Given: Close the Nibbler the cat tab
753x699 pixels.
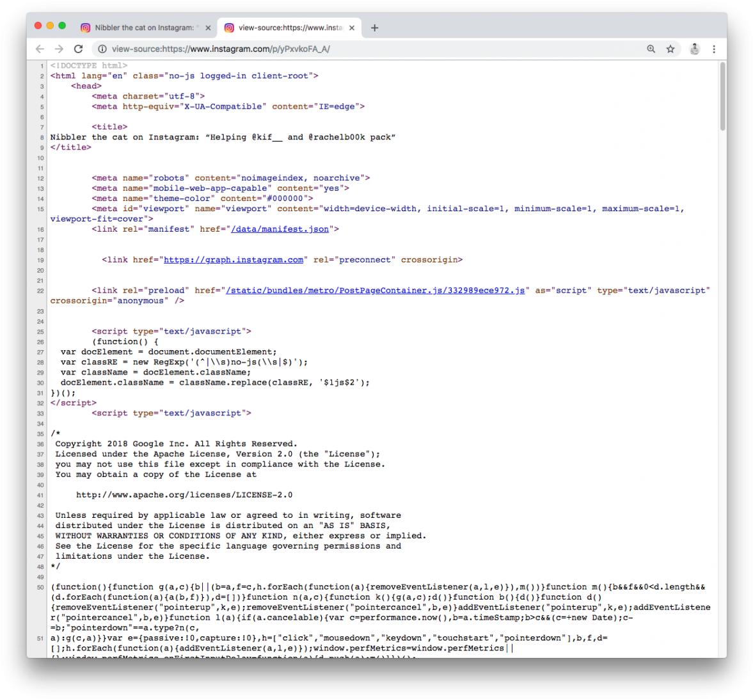Looking at the screenshot, I should (208, 28).
